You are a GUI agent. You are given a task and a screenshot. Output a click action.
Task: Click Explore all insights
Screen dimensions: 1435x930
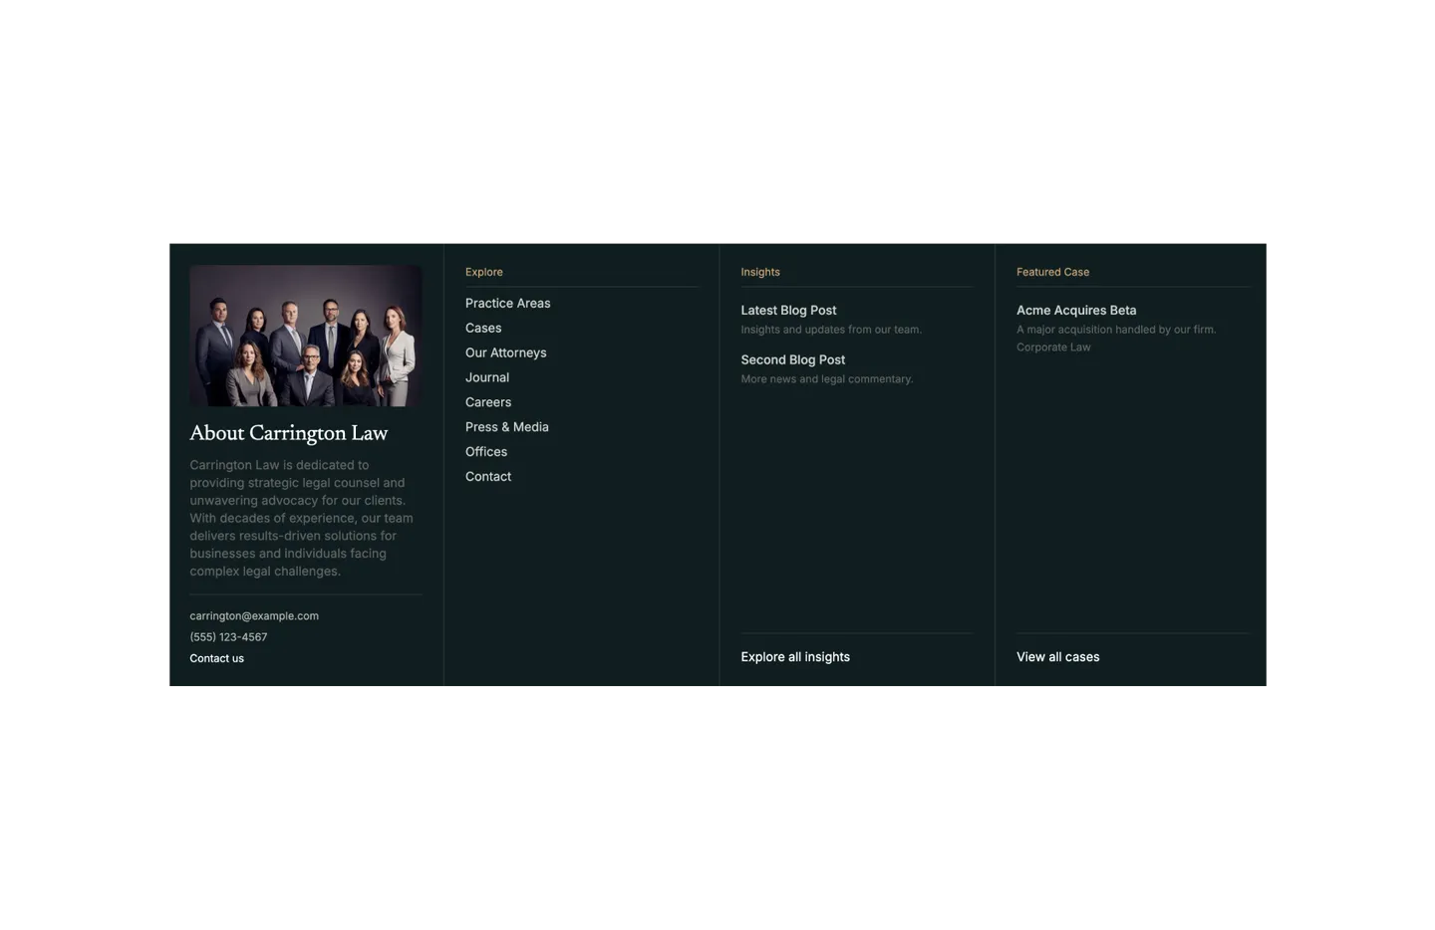(x=795, y=657)
